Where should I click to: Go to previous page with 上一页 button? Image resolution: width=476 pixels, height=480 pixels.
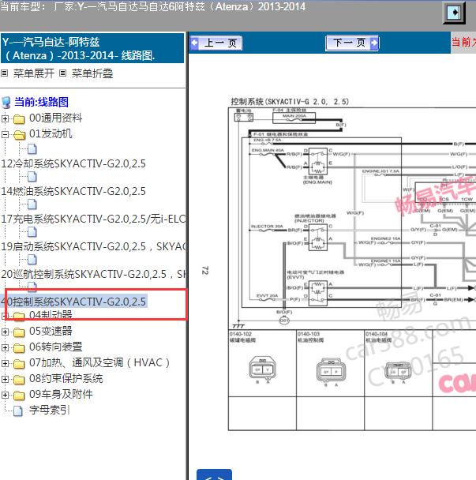click(x=216, y=43)
